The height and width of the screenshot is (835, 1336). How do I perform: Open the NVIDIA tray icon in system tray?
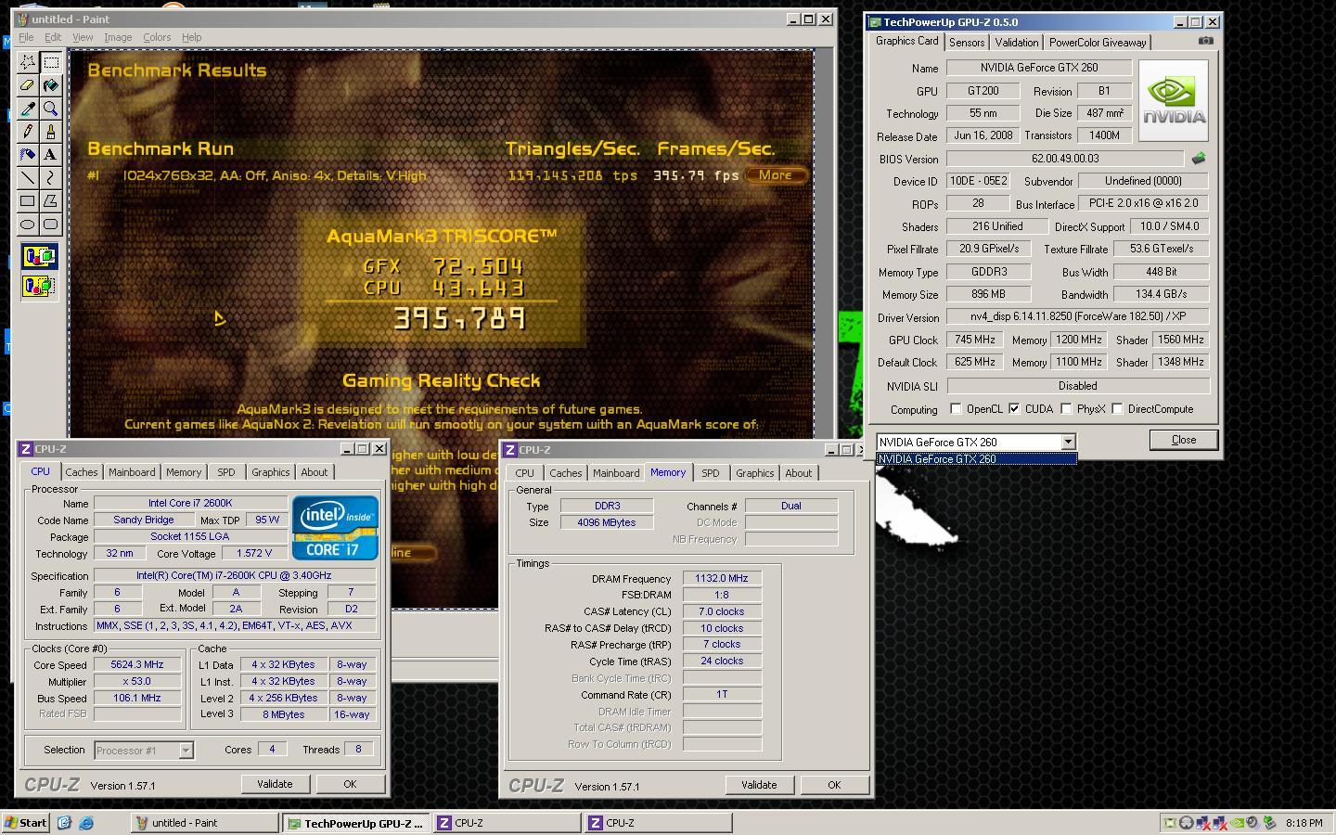[x=1235, y=822]
